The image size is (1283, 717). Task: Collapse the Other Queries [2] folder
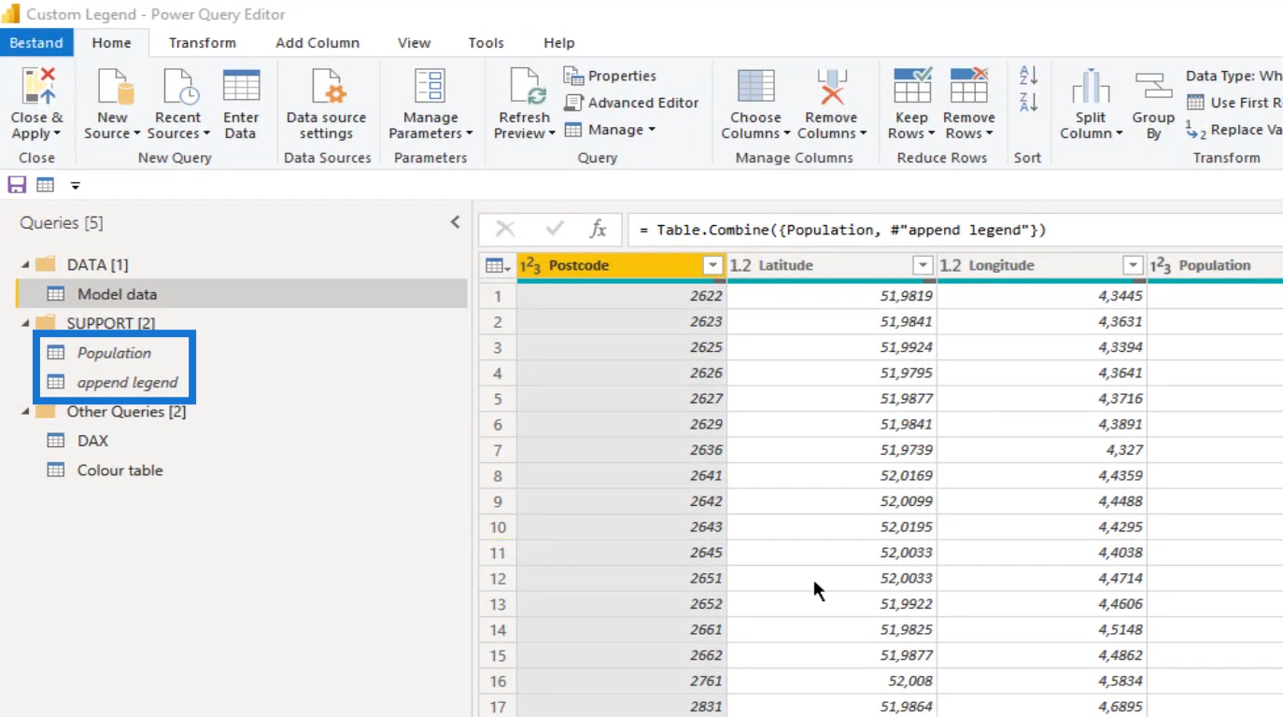click(x=25, y=412)
